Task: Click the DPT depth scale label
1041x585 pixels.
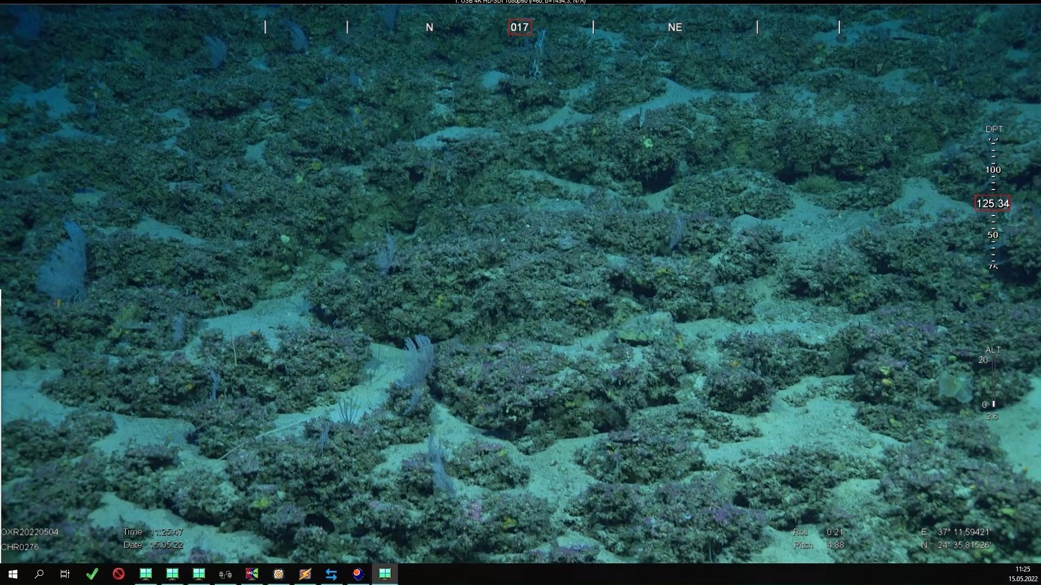Action: click(994, 129)
